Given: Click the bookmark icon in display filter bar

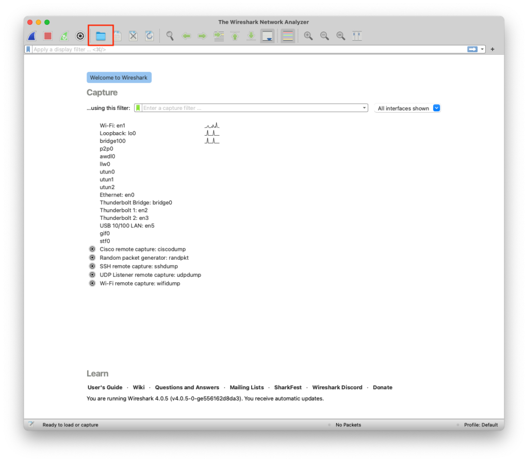Looking at the screenshot, I should (x=28, y=50).
